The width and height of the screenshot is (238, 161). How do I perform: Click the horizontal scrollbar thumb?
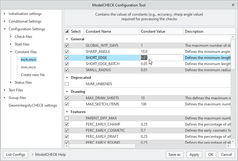[x=102, y=146]
